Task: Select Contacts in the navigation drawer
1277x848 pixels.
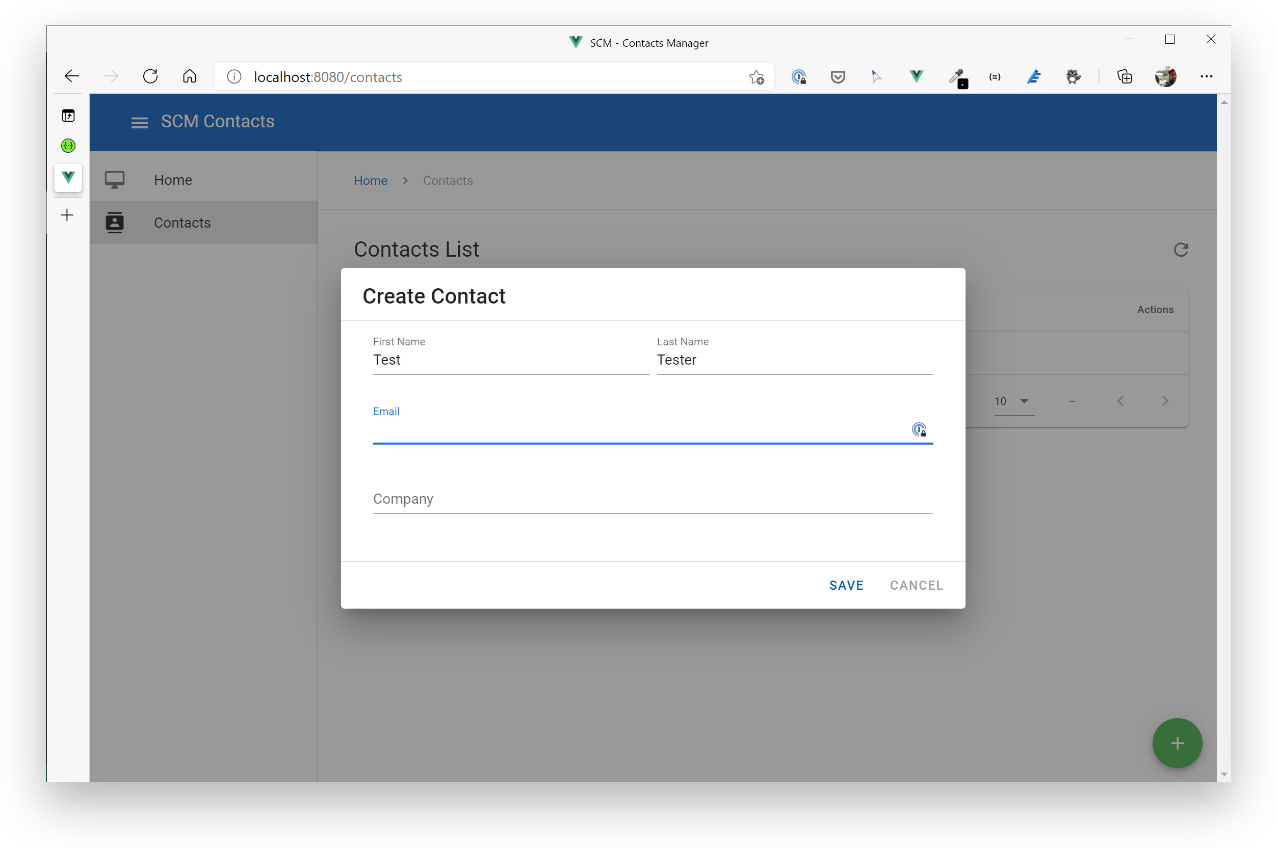Action: 182,223
